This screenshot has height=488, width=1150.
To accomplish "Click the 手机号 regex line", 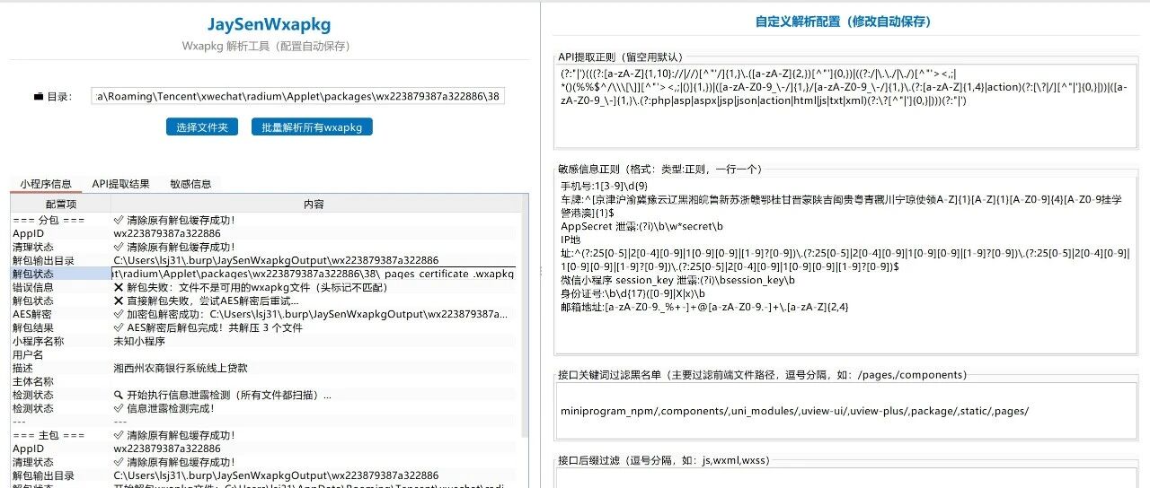I will [x=604, y=186].
